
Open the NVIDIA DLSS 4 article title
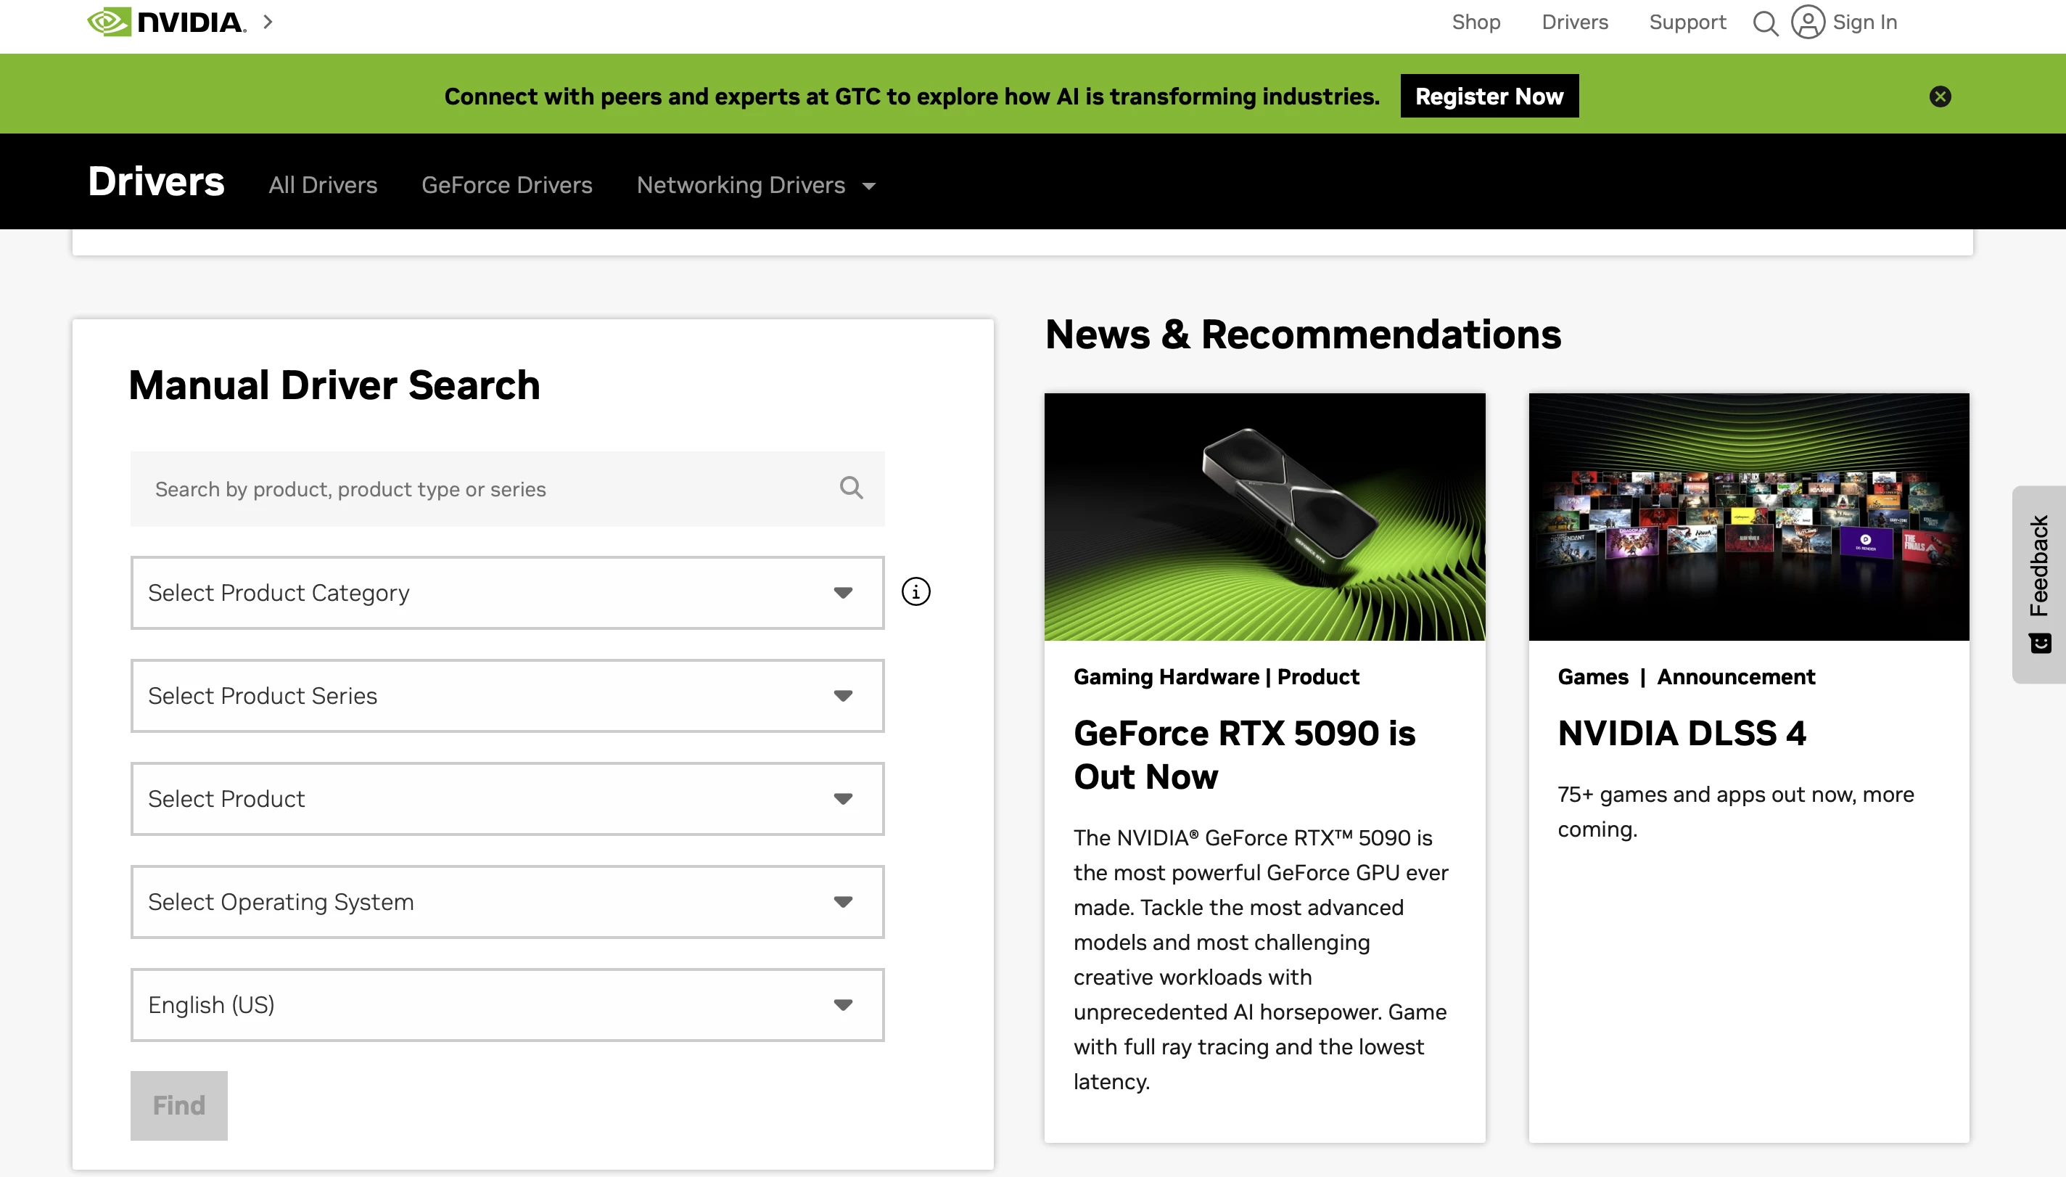[x=1682, y=733]
